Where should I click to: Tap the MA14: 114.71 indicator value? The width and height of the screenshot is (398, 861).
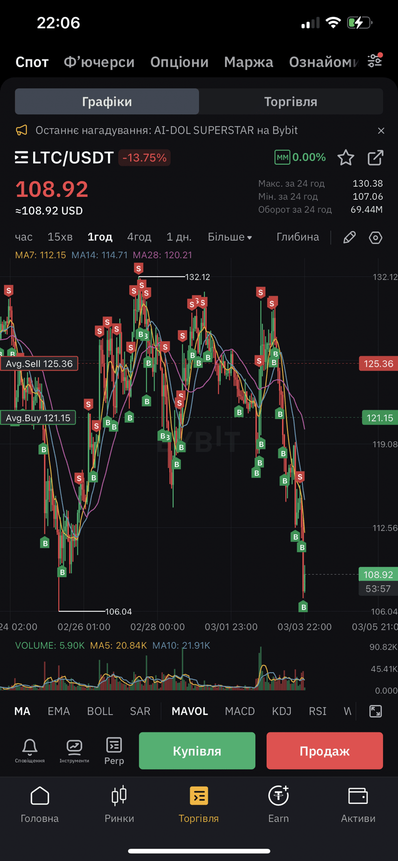(x=99, y=255)
